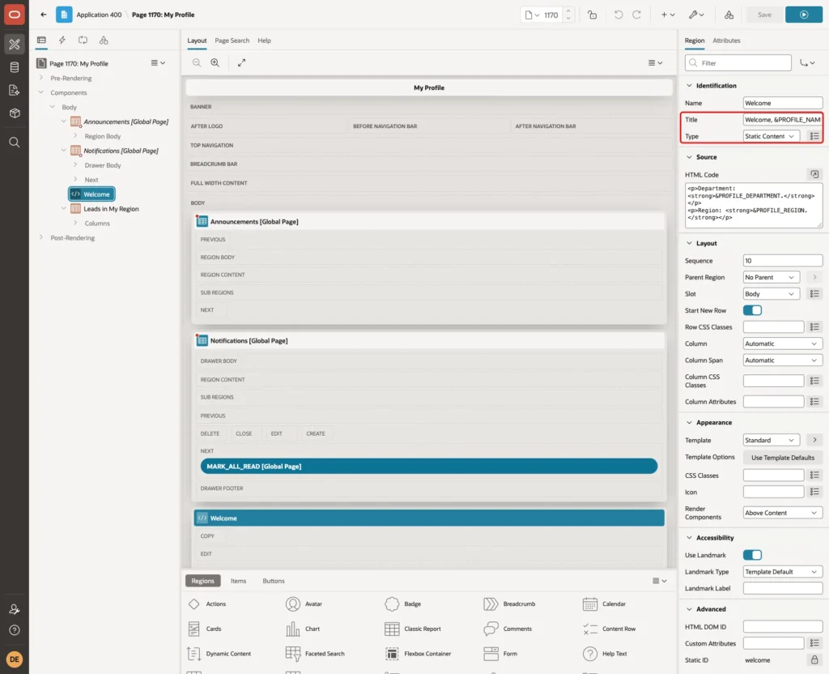This screenshot has width=829, height=674.
Task: Collapse the Identification section
Action: click(689, 86)
